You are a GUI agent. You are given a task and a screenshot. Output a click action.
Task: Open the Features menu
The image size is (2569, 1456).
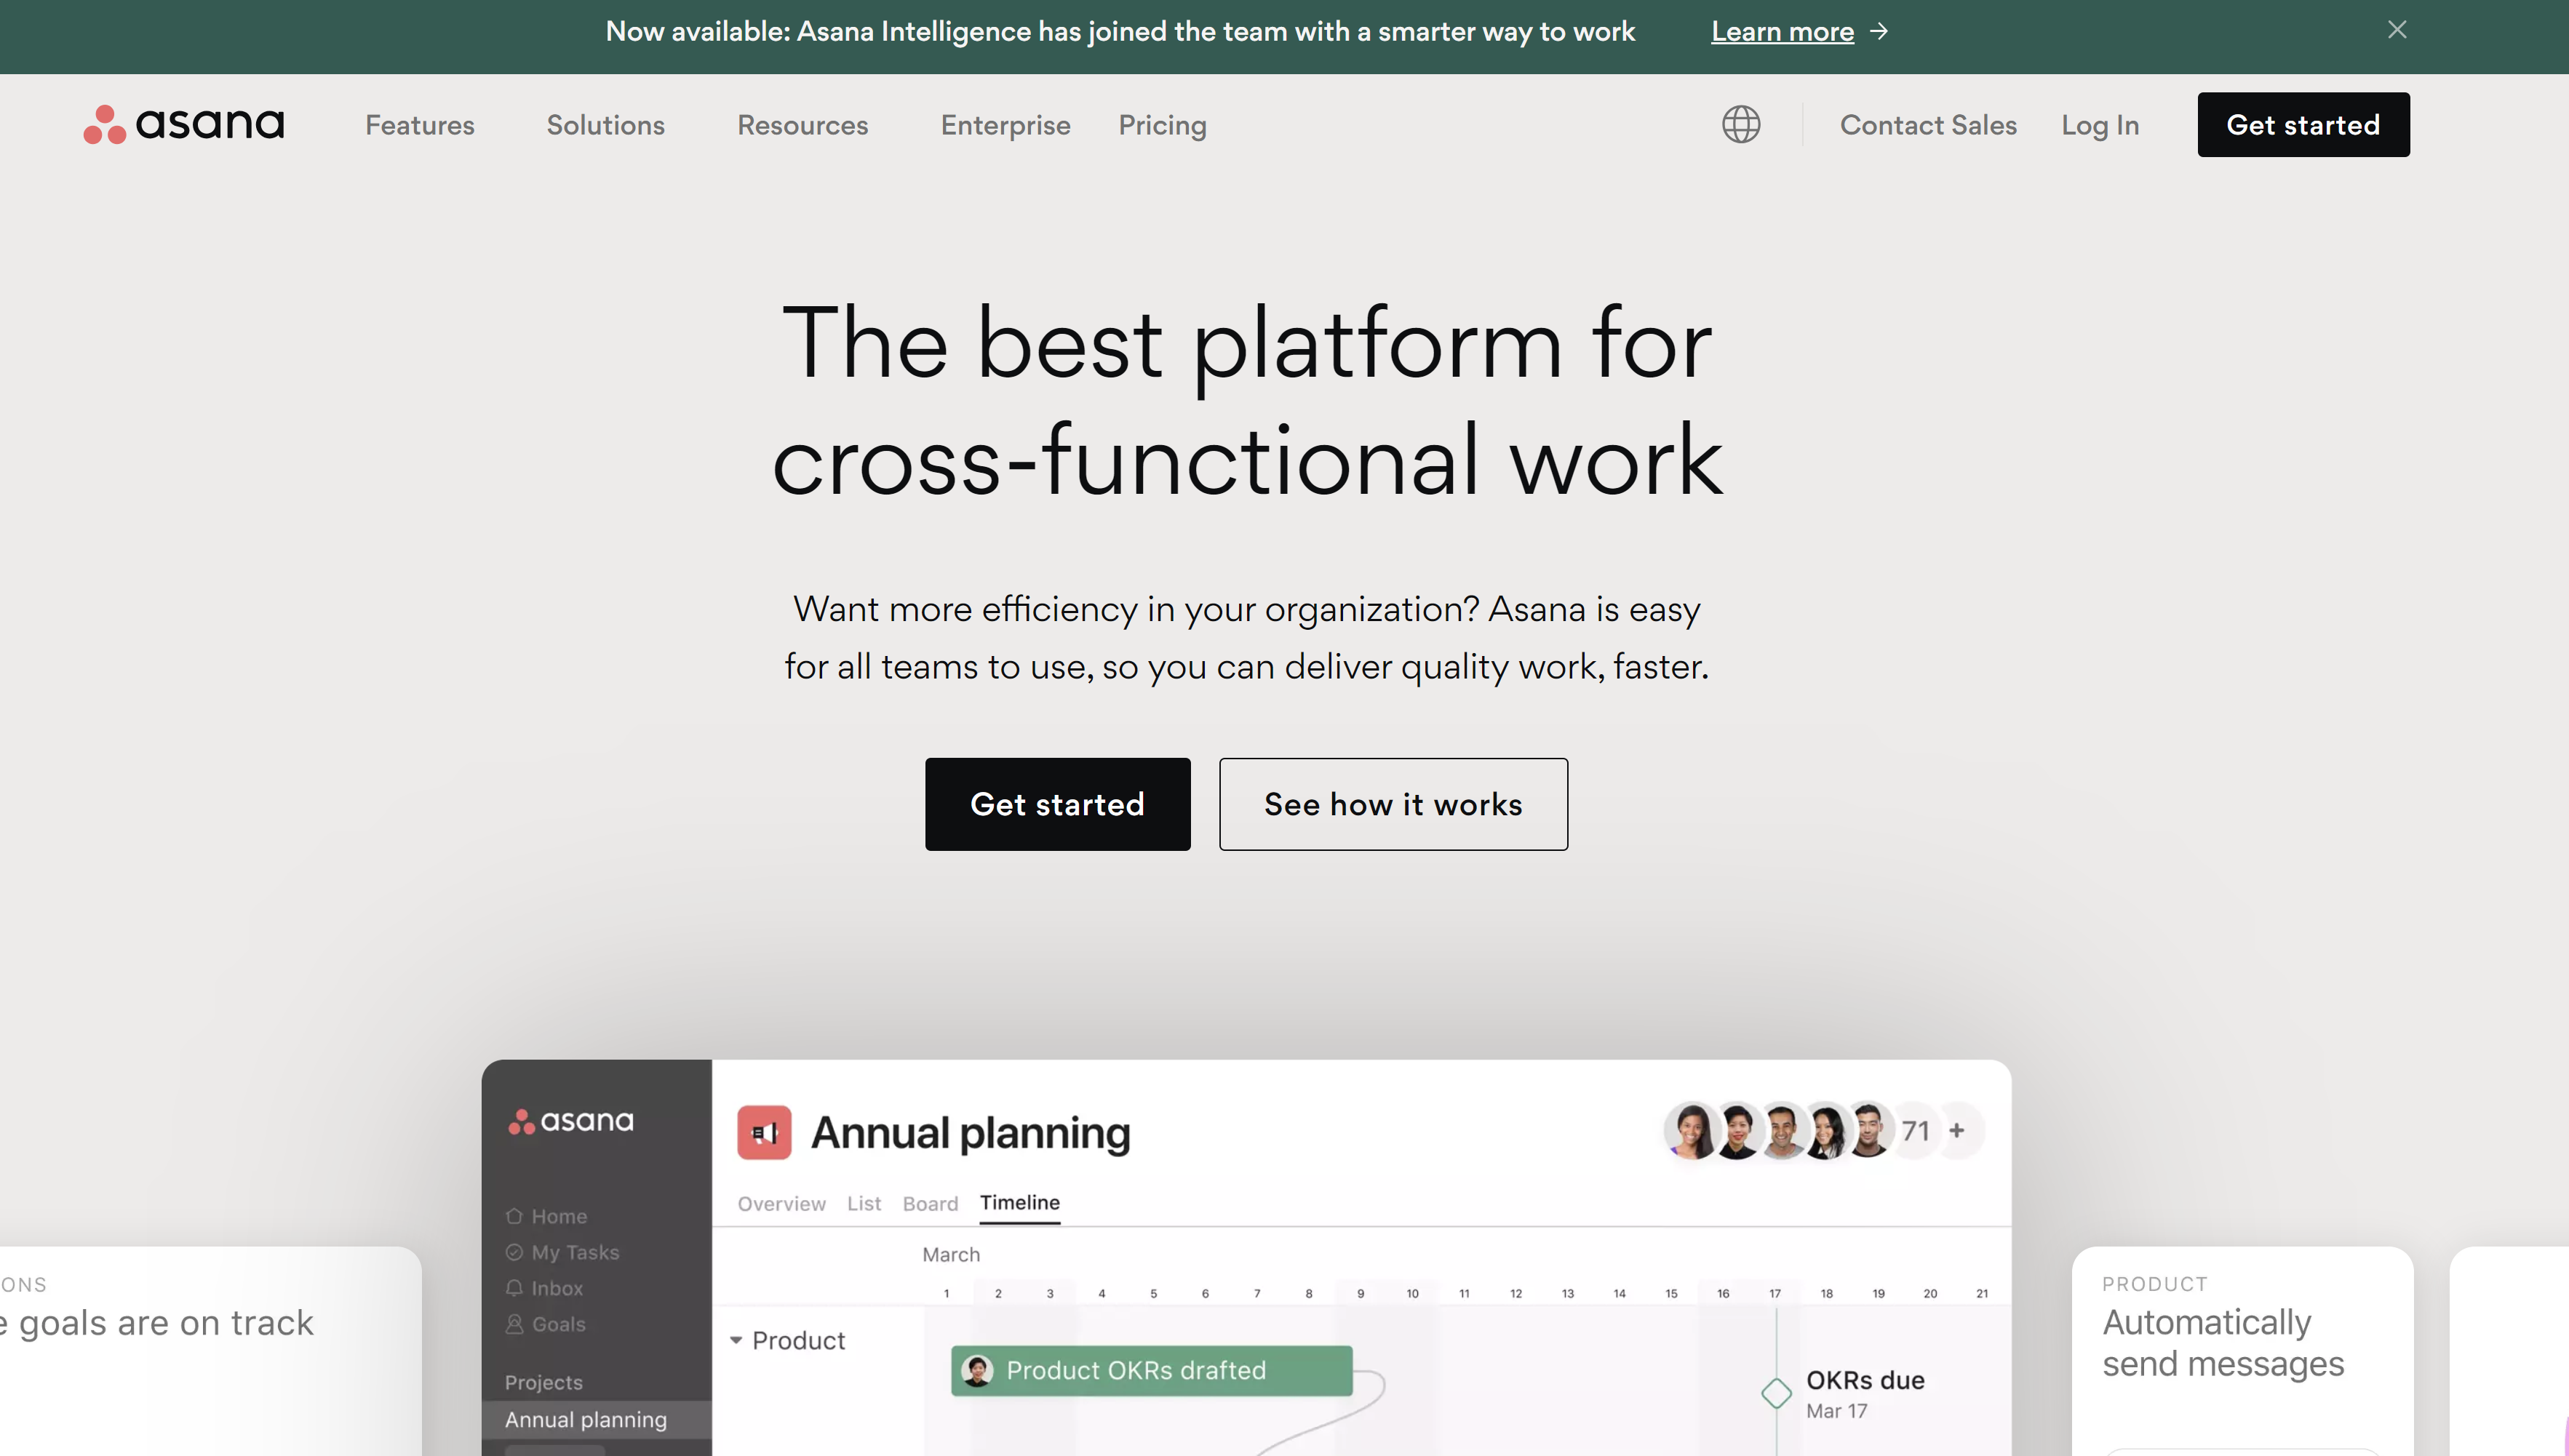click(x=419, y=125)
